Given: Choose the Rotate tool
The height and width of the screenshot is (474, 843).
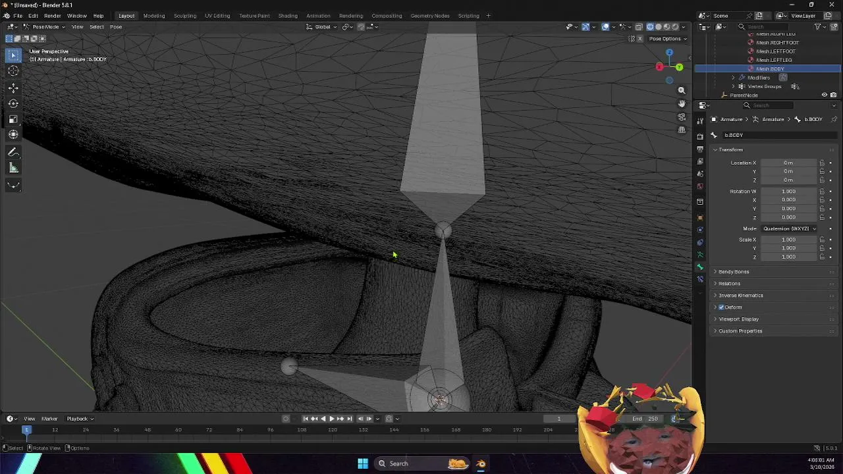Looking at the screenshot, I should [13, 103].
